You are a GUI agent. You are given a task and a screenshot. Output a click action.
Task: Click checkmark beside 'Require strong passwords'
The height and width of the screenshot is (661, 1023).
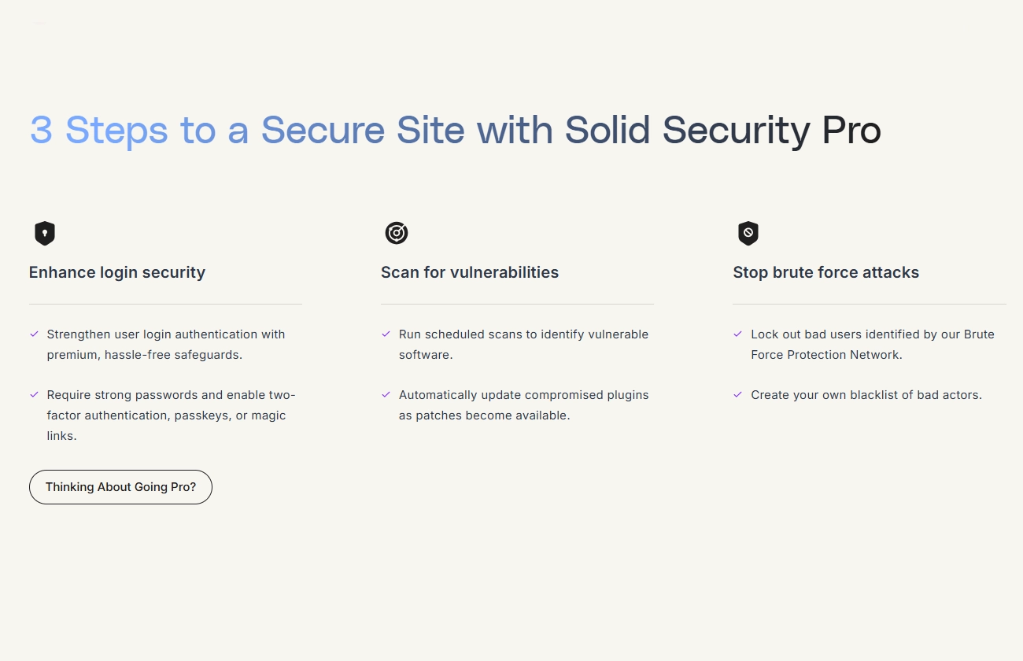tap(35, 395)
